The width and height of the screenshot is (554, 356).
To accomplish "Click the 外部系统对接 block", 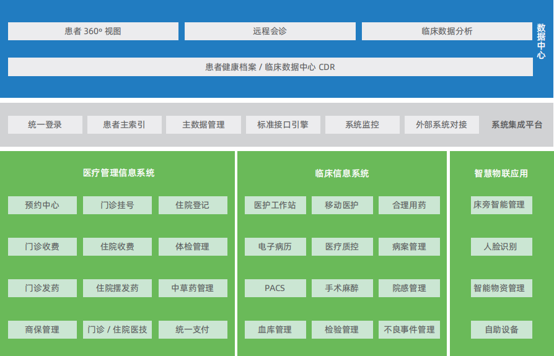I will [441, 124].
